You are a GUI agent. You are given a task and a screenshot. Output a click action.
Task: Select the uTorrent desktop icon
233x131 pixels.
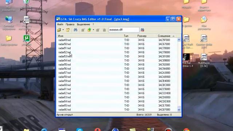tap(26, 40)
